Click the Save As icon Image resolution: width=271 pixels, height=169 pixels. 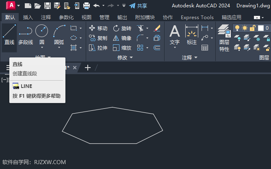[x=57, y=6]
